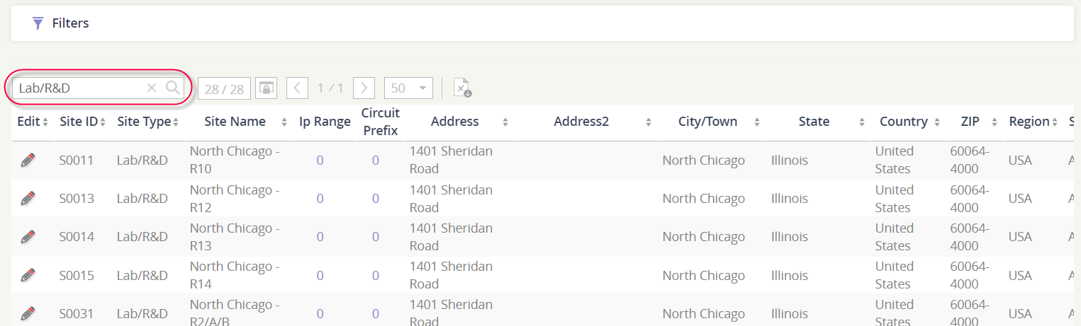Sort by the Site ID column
This screenshot has height=326, width=1081.
click(x=83, y=122)
